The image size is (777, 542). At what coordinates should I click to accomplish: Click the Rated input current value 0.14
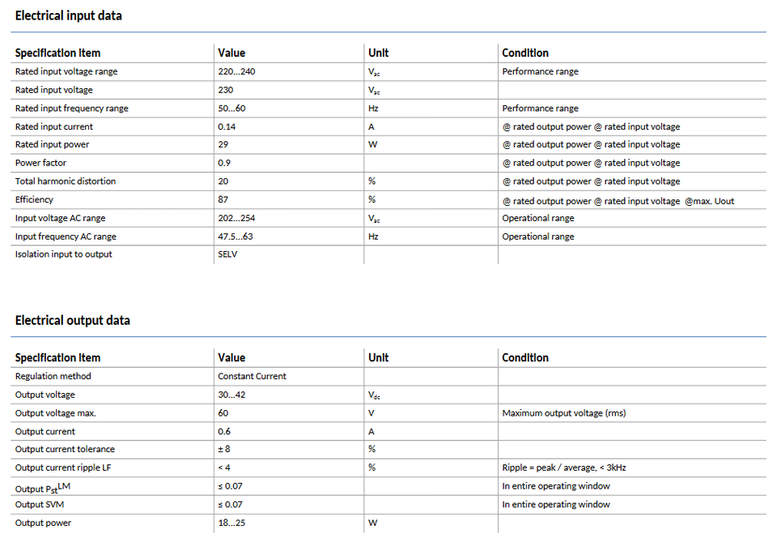coord(228,126)
